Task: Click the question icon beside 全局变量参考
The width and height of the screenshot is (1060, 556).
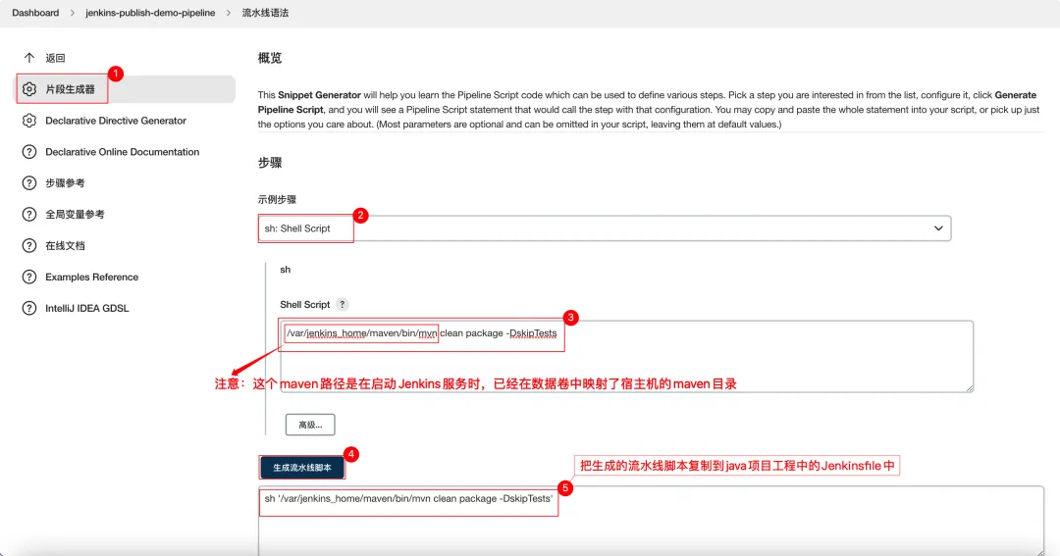Action: 29,214
